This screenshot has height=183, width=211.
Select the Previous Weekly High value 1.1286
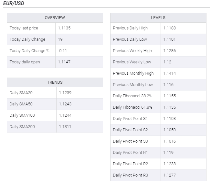[169, 51]
